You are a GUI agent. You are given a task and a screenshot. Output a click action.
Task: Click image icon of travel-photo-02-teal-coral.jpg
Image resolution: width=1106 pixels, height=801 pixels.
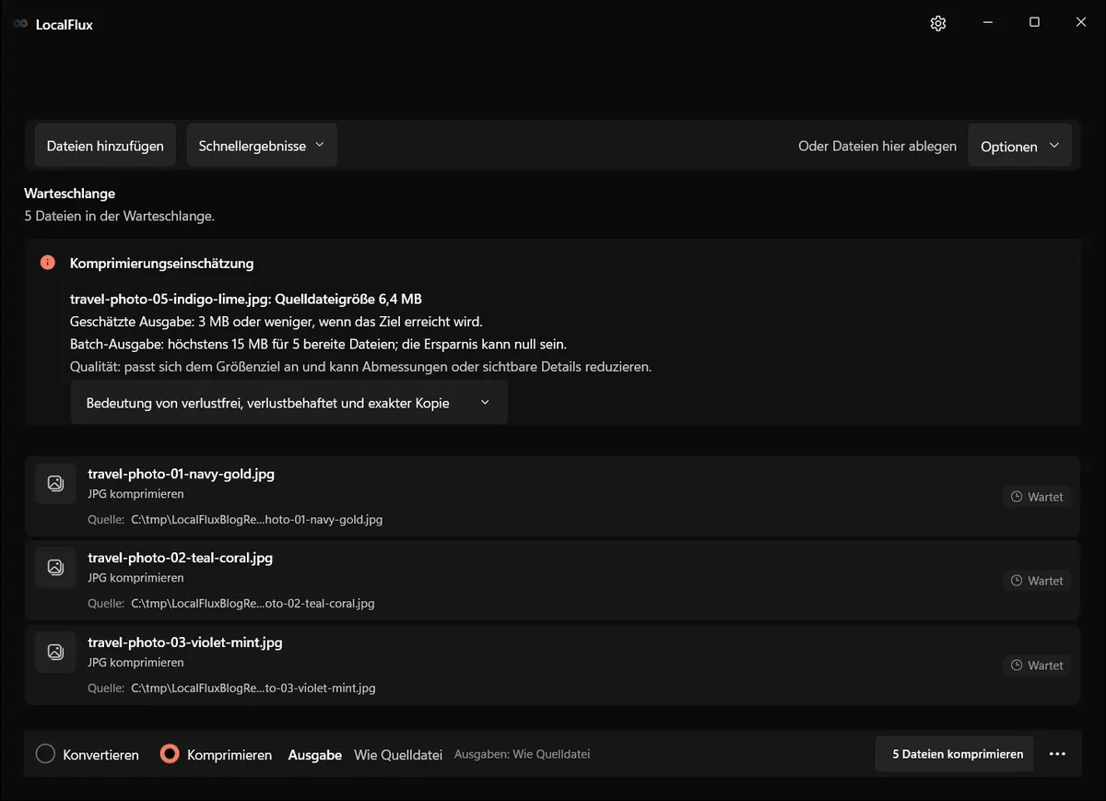[55, 567]
